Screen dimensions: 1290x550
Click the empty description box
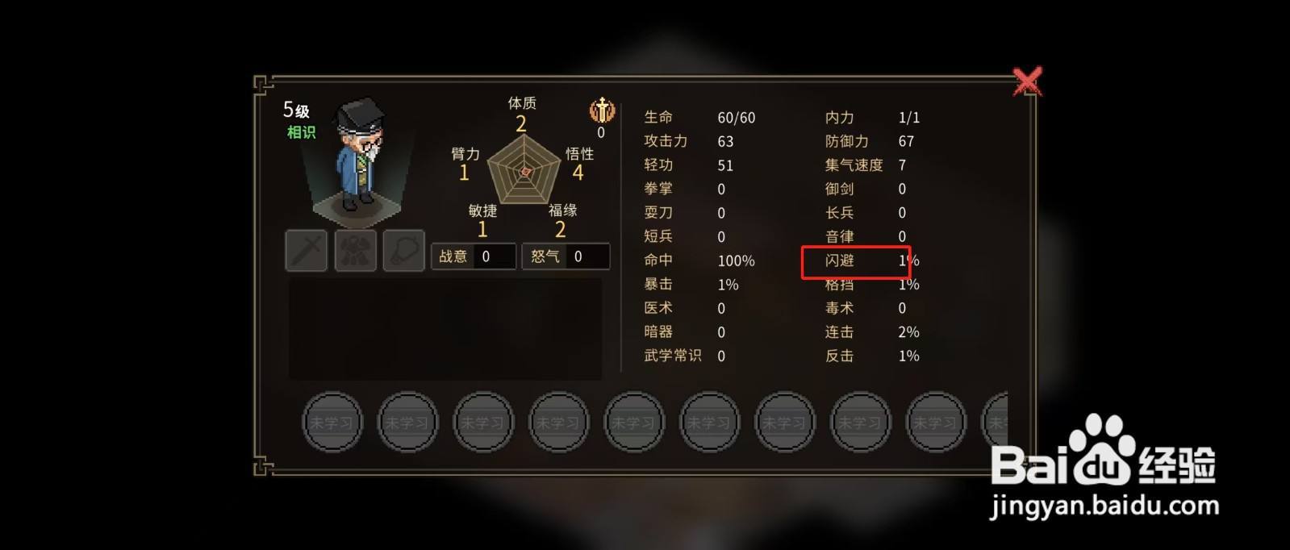pyautogui.click(x=445, y=329)
